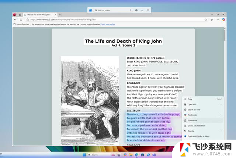
Task: Select Rewrite in the context menu
Action: tap(203, 131)
